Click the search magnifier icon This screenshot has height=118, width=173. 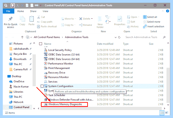pos(164,37)
